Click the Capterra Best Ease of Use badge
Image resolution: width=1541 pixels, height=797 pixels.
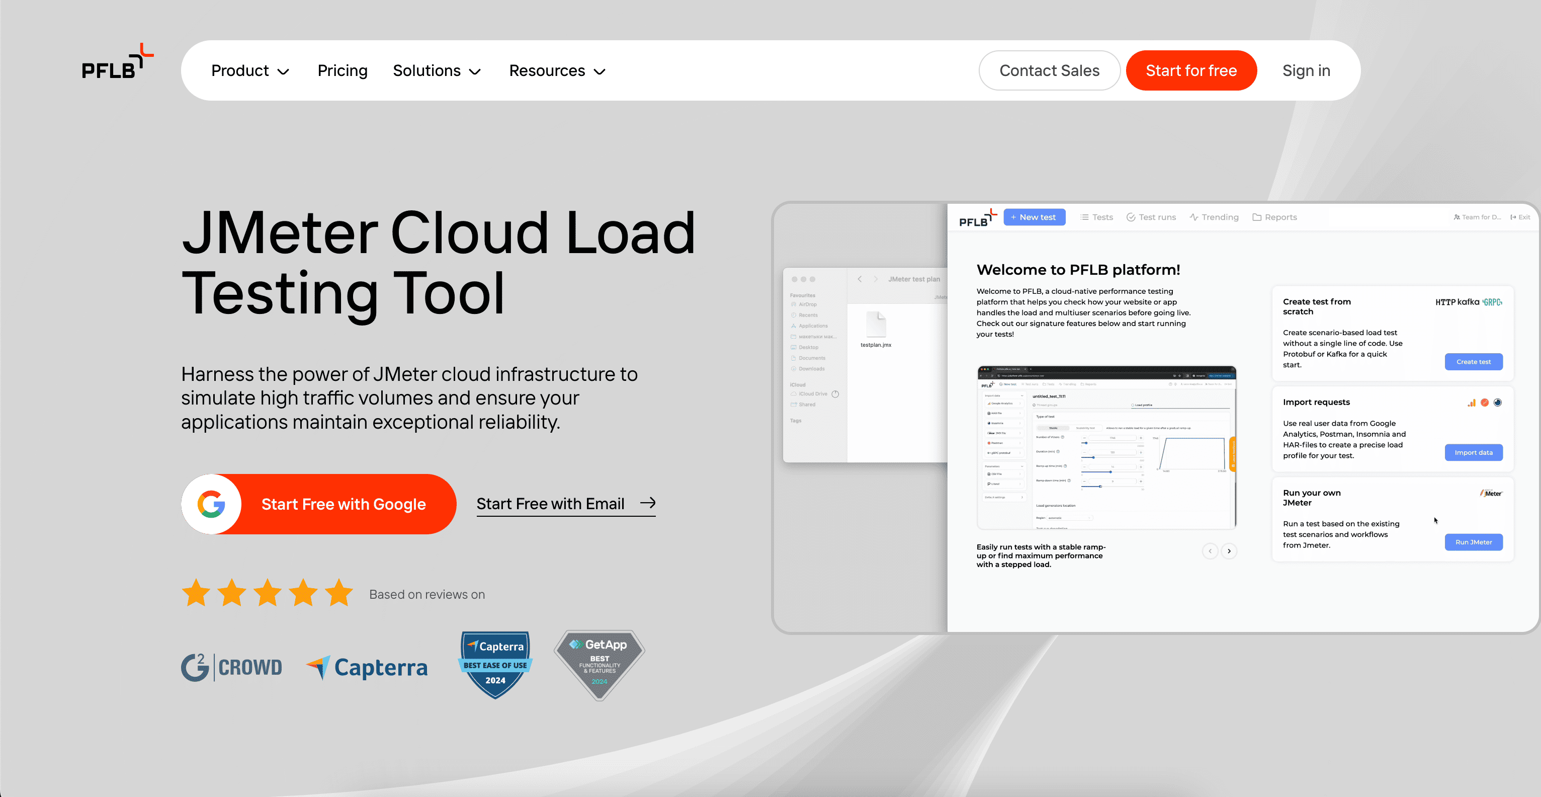coord(495,664)
